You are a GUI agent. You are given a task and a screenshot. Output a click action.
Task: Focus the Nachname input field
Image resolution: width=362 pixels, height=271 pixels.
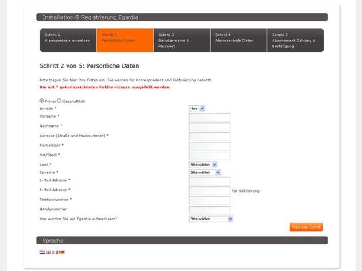(x=210, y=127)
